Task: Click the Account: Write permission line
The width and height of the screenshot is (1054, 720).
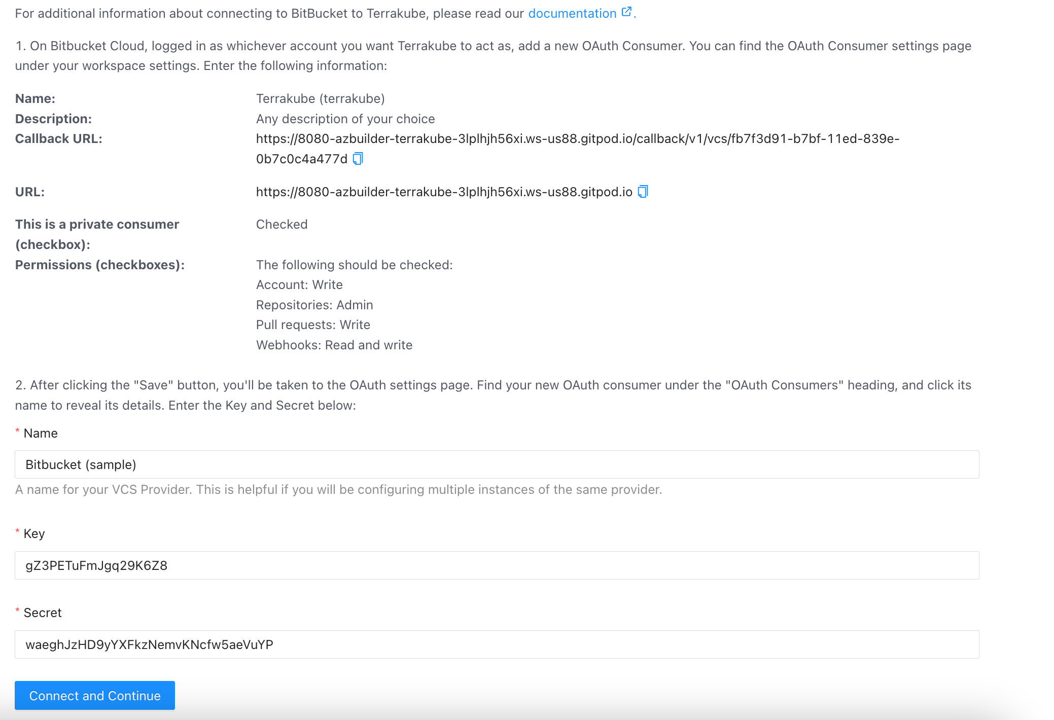Action: (299, 285)
